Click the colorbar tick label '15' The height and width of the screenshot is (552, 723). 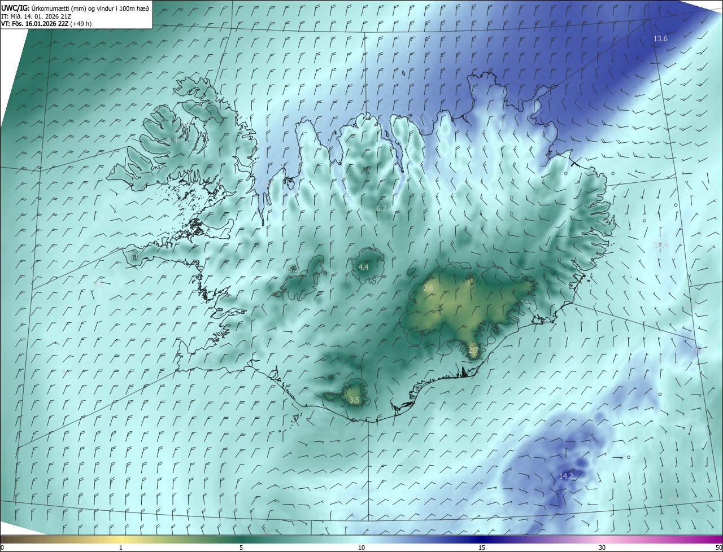point(482,548)
